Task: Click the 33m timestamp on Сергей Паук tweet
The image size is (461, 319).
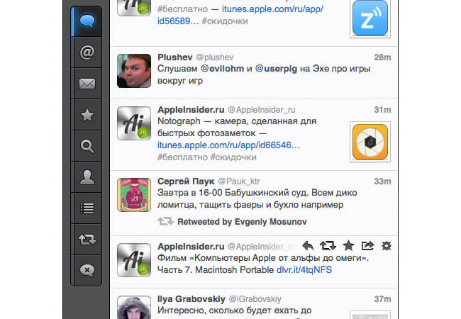Action: (x=382, y=181)
